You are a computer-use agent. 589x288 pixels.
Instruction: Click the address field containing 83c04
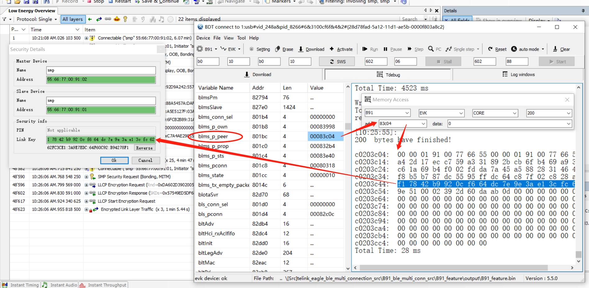tap(402, 124)
